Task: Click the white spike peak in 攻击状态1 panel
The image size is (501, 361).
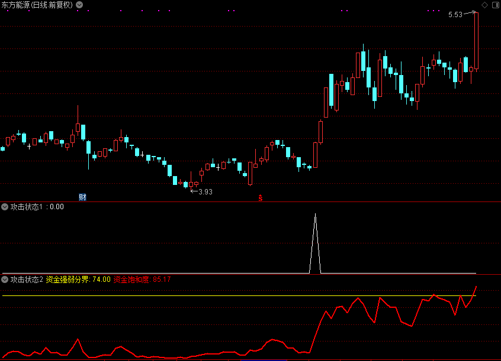Action: point(315,214)
